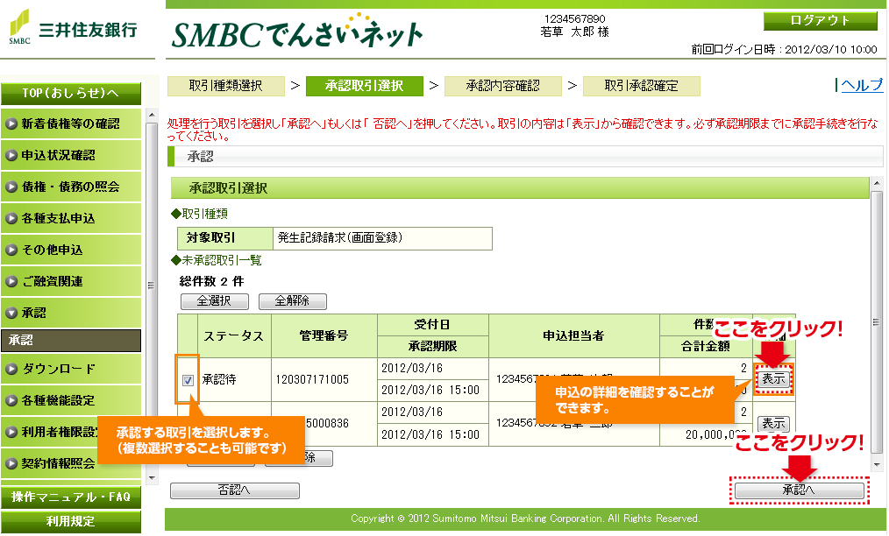Click the 対象取引 label cell
889x536 pixels.
pyautogui.click(x=225, y=238)
